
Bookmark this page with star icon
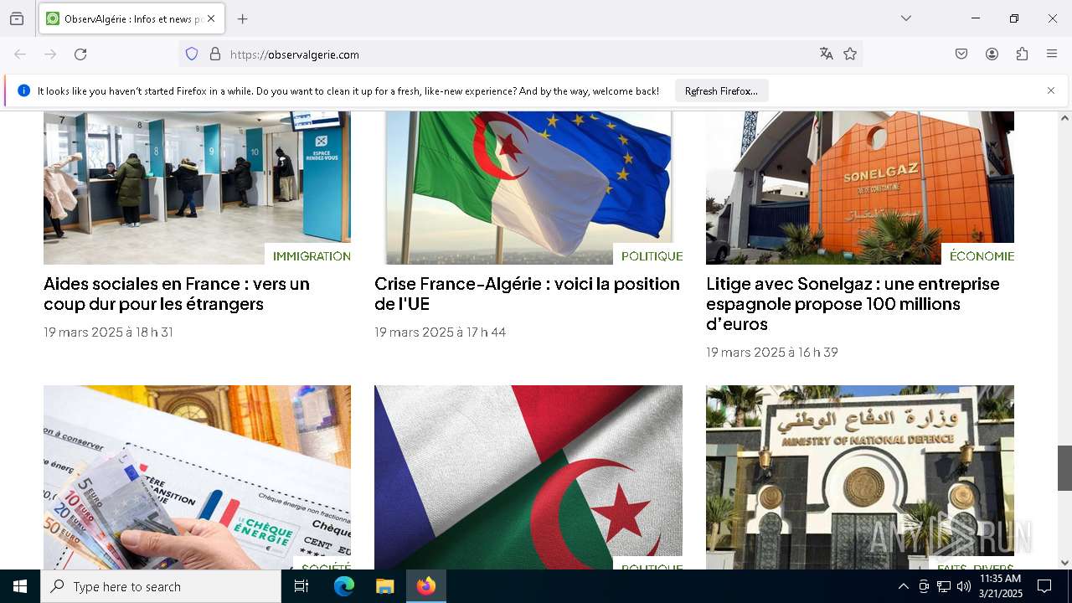pyautogui.click(x=850, y=54)
